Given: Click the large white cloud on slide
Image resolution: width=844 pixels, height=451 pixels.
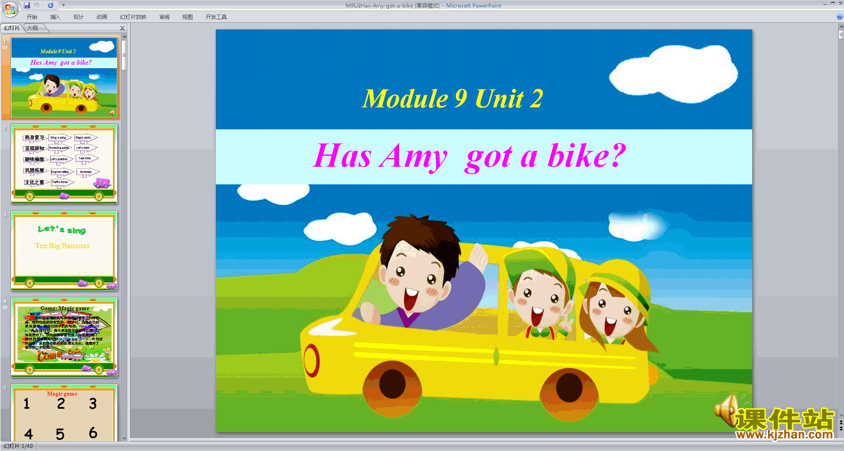Looking at the screenshot, I should (673, 74).
